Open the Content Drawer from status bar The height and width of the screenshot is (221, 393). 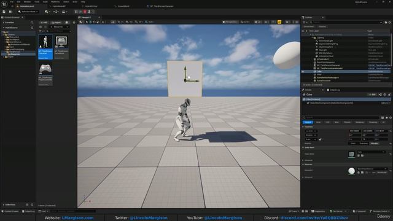10,211
